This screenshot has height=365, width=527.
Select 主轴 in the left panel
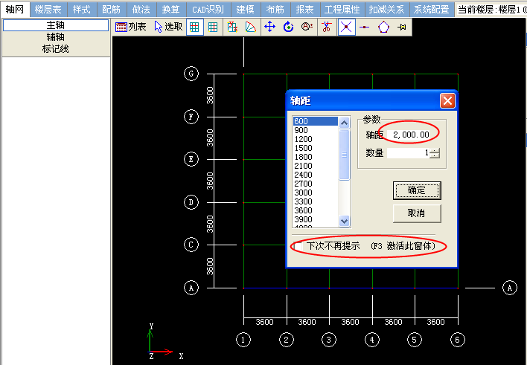[x=56, y=25]
